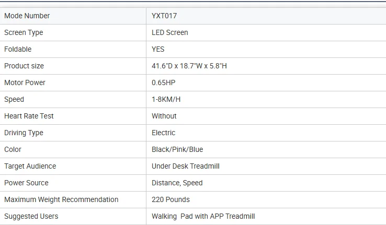Click the Heart Rate Test label
Viewport: 386px width, 225px height.
pyautogui.click(x=29, y=116)
